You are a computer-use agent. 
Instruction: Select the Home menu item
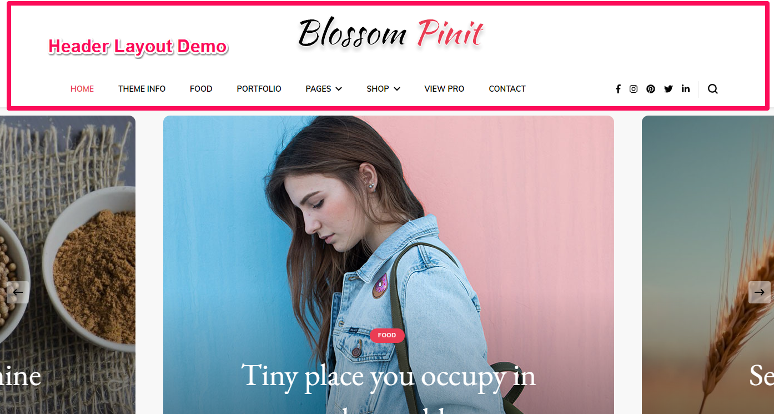tap(82, 89)
